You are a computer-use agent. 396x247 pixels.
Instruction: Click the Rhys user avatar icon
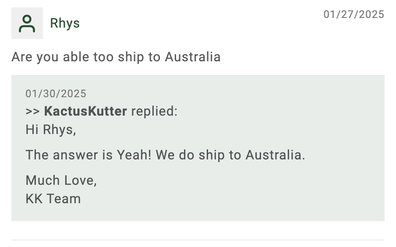(x=27, y=23)
